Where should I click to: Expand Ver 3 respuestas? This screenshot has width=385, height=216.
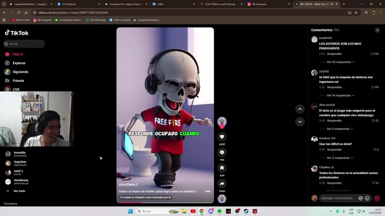340,158
